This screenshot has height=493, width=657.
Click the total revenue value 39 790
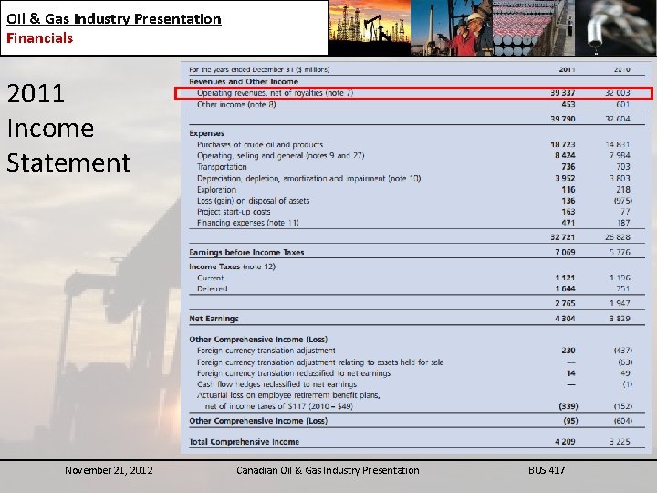click(563, 119)
